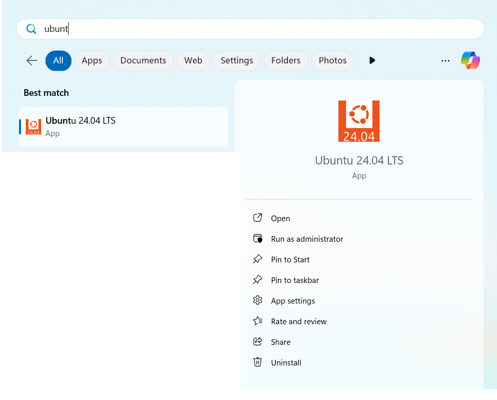
Task: Show more filters with the play arrow
Action: 372,60
